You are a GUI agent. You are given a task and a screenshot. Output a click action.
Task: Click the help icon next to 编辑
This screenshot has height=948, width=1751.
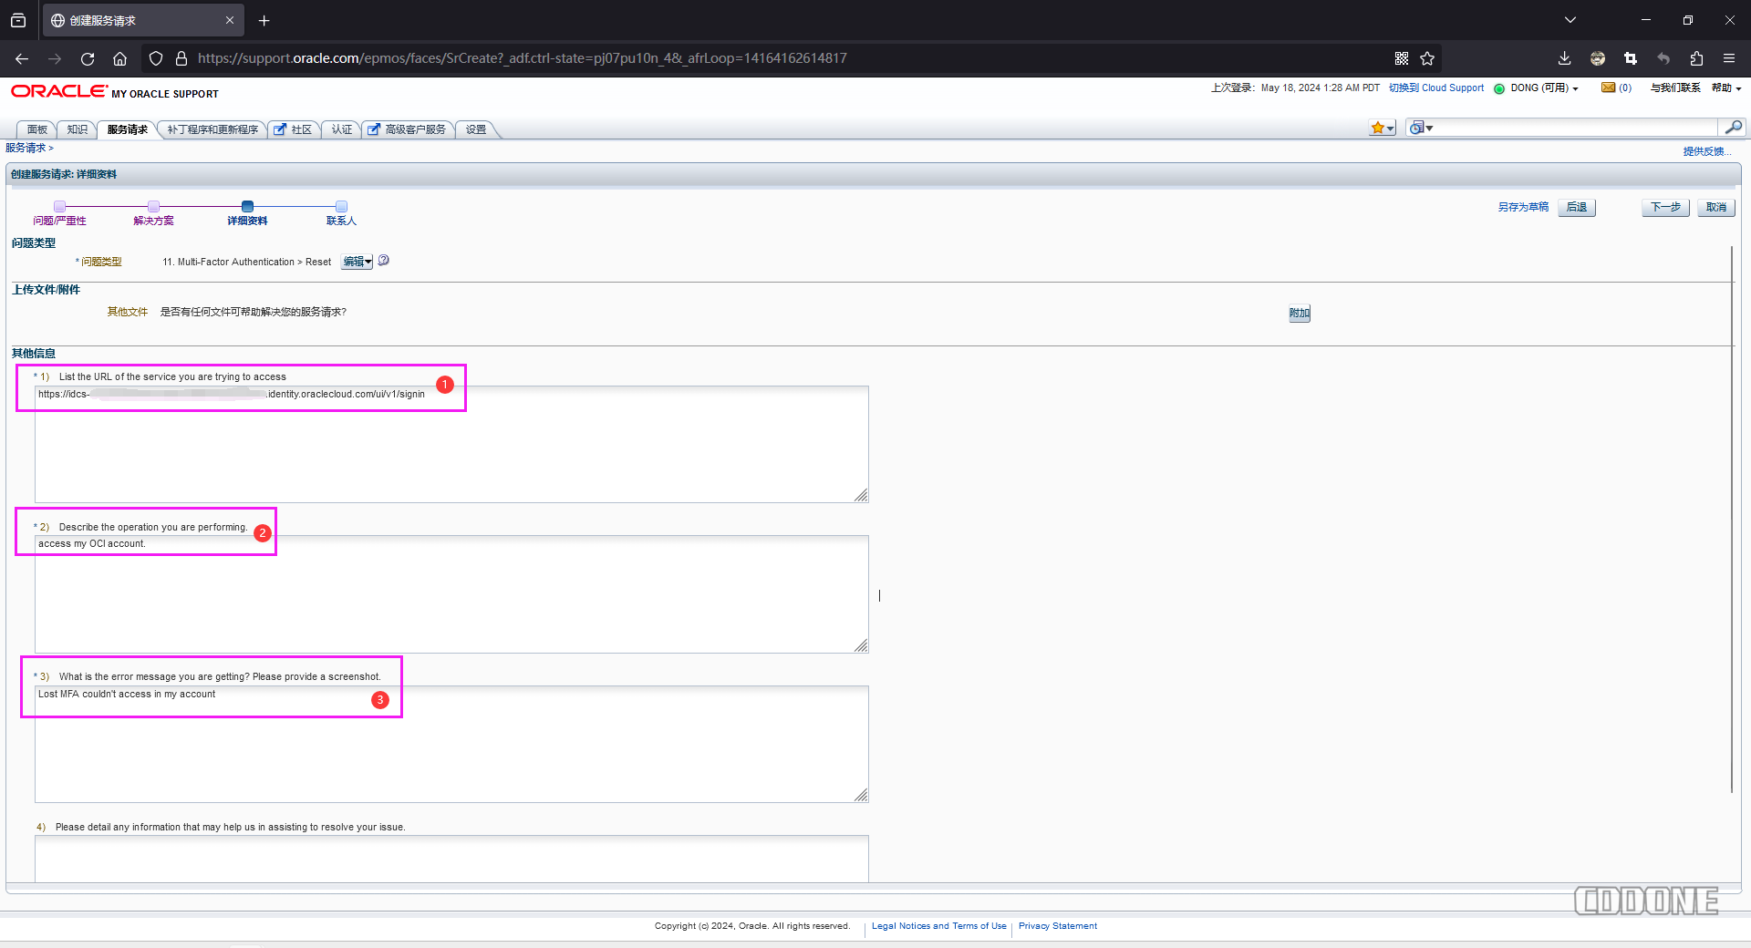tap(384, 261)
